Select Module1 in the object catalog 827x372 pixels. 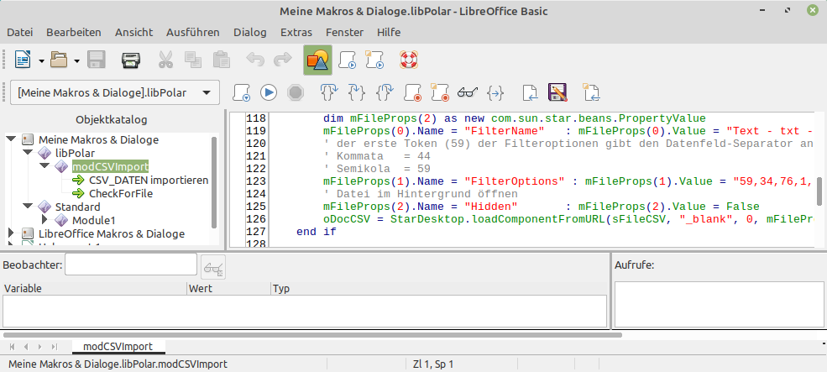93,220
